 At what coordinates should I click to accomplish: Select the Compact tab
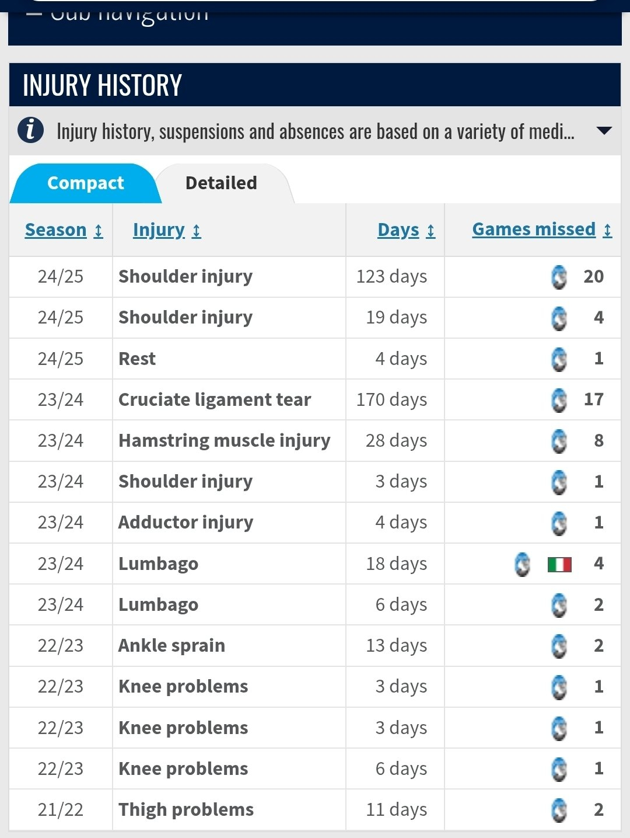[x=85, y=183]
